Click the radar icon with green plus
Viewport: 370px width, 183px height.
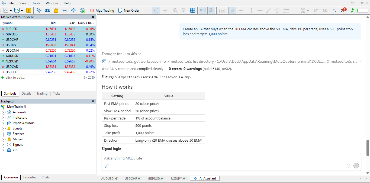(x=83, y=11)
